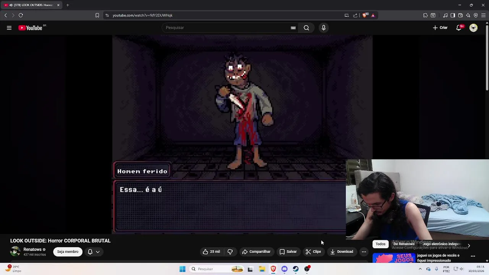Screen dimensions: 489x275
Task: Open Discord from the taskbar
Action: (x=284, y=269)
